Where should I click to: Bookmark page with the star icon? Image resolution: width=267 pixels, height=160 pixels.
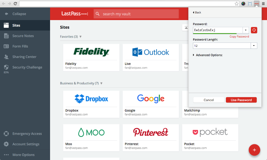coord(237,4)
